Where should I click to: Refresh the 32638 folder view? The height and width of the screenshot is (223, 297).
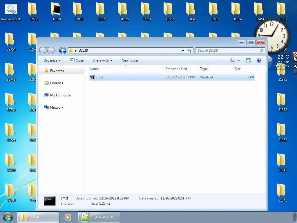(190, 51)
